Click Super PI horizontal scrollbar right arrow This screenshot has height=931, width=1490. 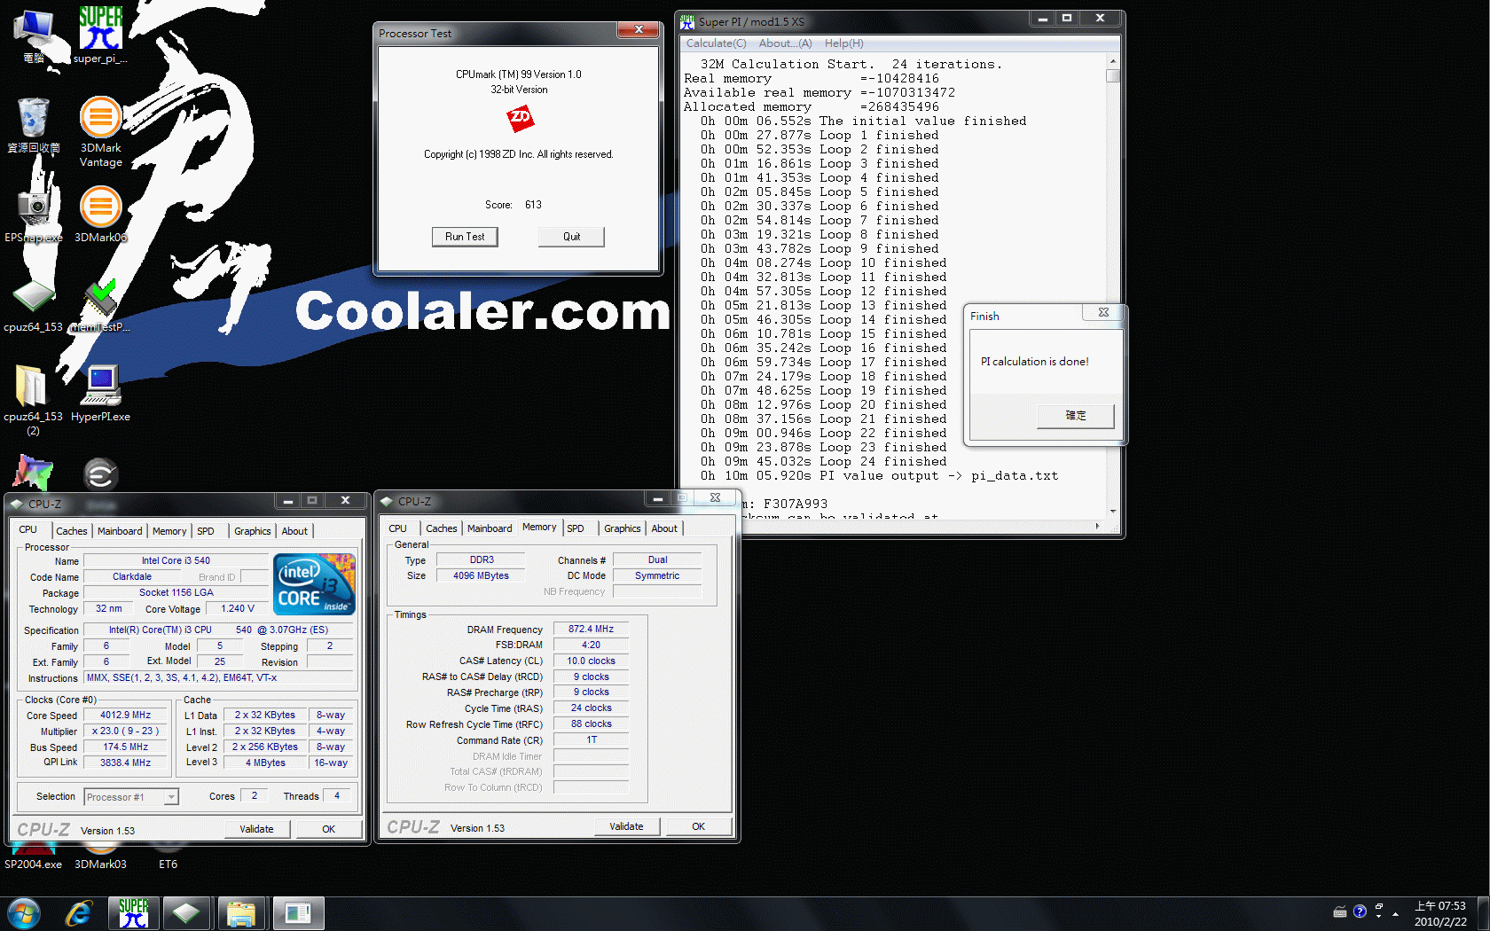click(1098, 526)
